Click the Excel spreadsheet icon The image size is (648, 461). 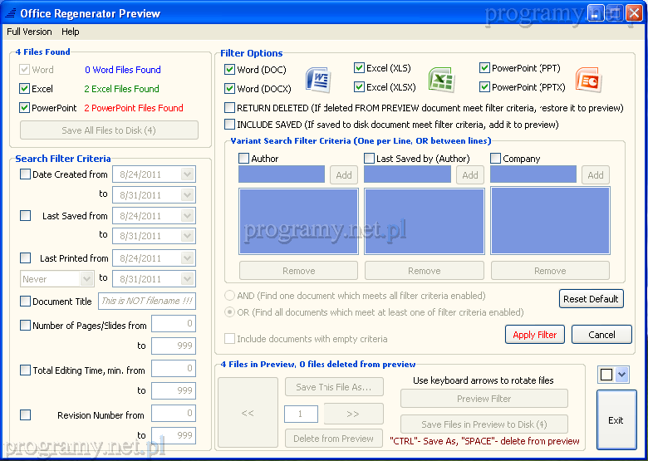pos(441,80)
